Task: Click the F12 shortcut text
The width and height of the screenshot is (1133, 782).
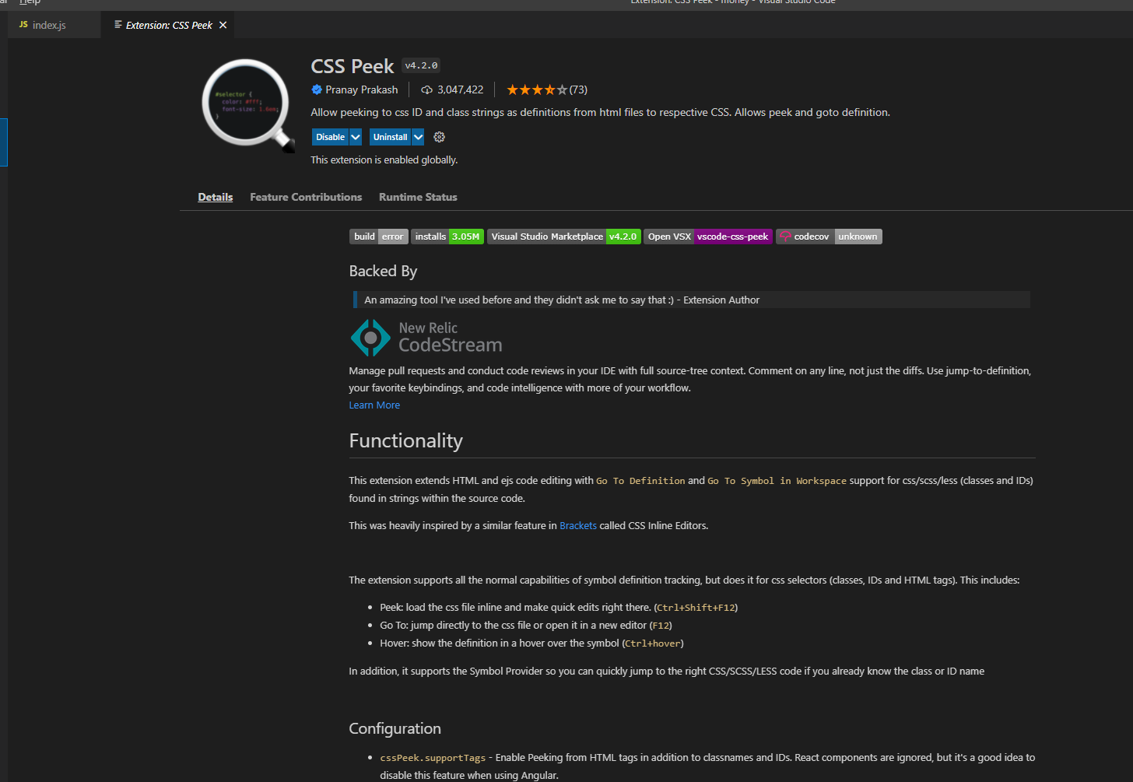Action: coord(660,626)
